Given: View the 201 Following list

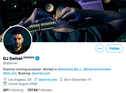Looking at the screenshot, I should (x=13, y=90).
